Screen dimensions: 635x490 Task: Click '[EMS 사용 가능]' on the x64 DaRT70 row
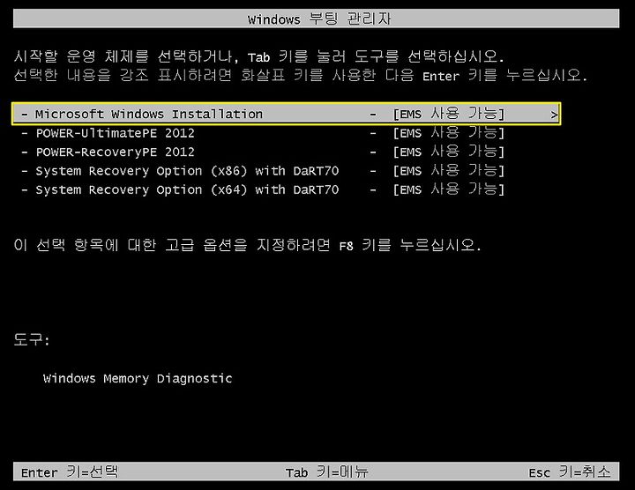tap(449, 189)
